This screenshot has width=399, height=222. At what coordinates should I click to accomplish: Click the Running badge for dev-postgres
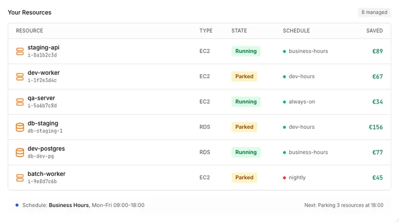pyautogui.click(x=246, y=152)
